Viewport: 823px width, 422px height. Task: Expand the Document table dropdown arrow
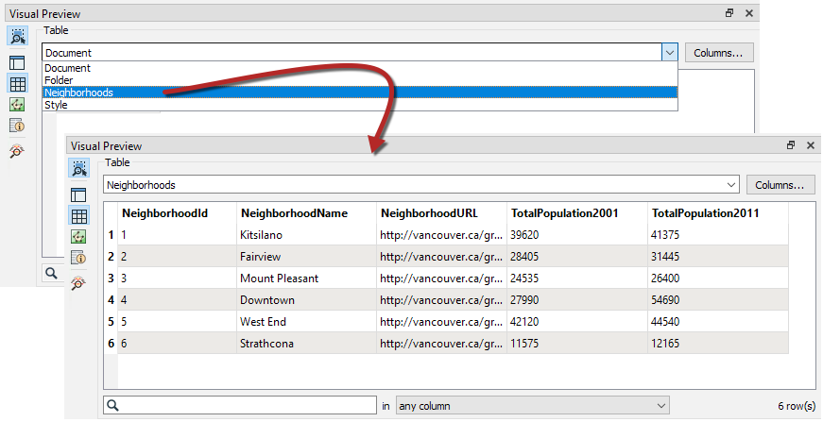(669, 53)
